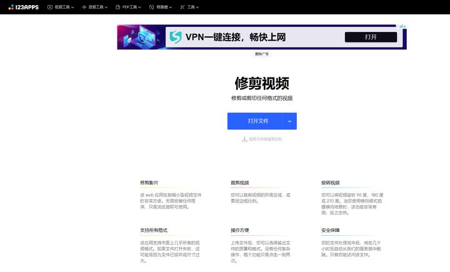Click the VPN ad's green shield logo
The image size is (450, 272).
point(176,37)
